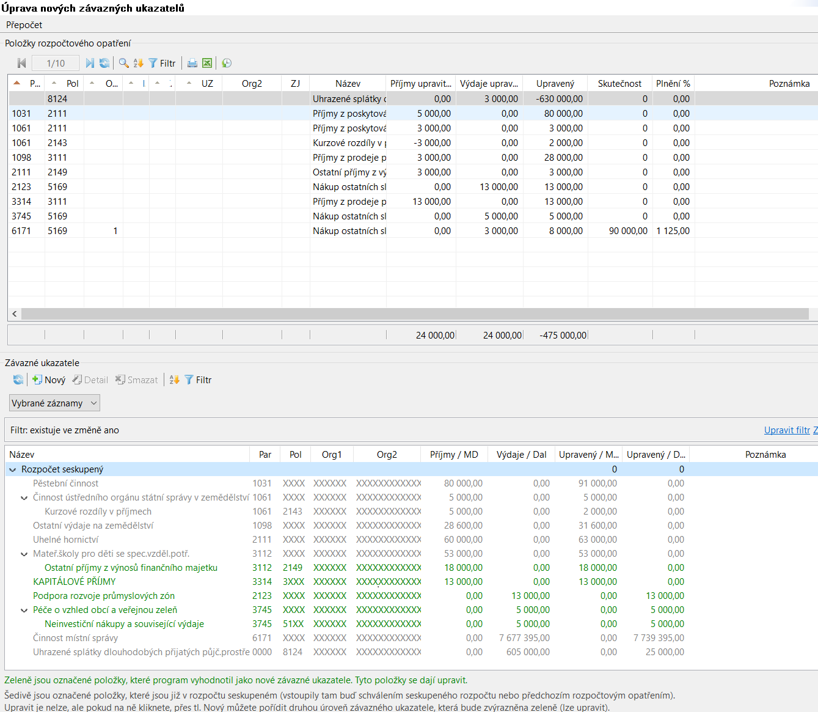Sort by the Skutečnost column header
The image size is (818, 712).
[x=620, y=83]
